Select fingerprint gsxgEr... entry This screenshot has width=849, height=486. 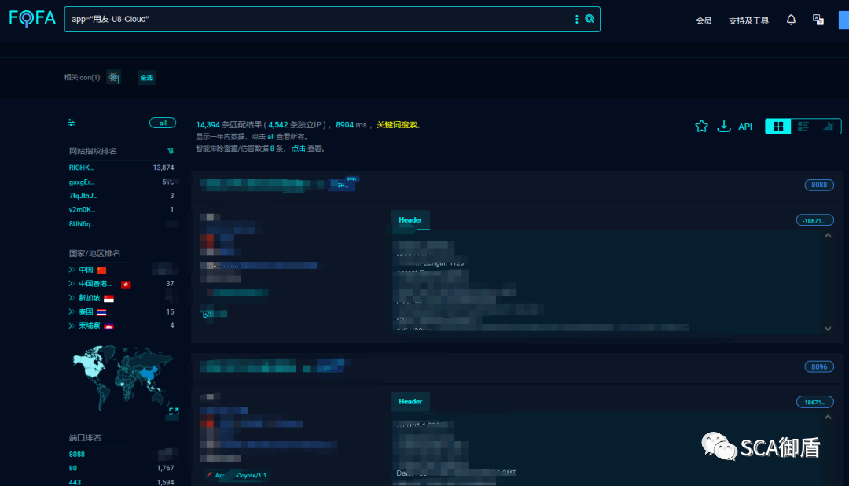(82, 182)
